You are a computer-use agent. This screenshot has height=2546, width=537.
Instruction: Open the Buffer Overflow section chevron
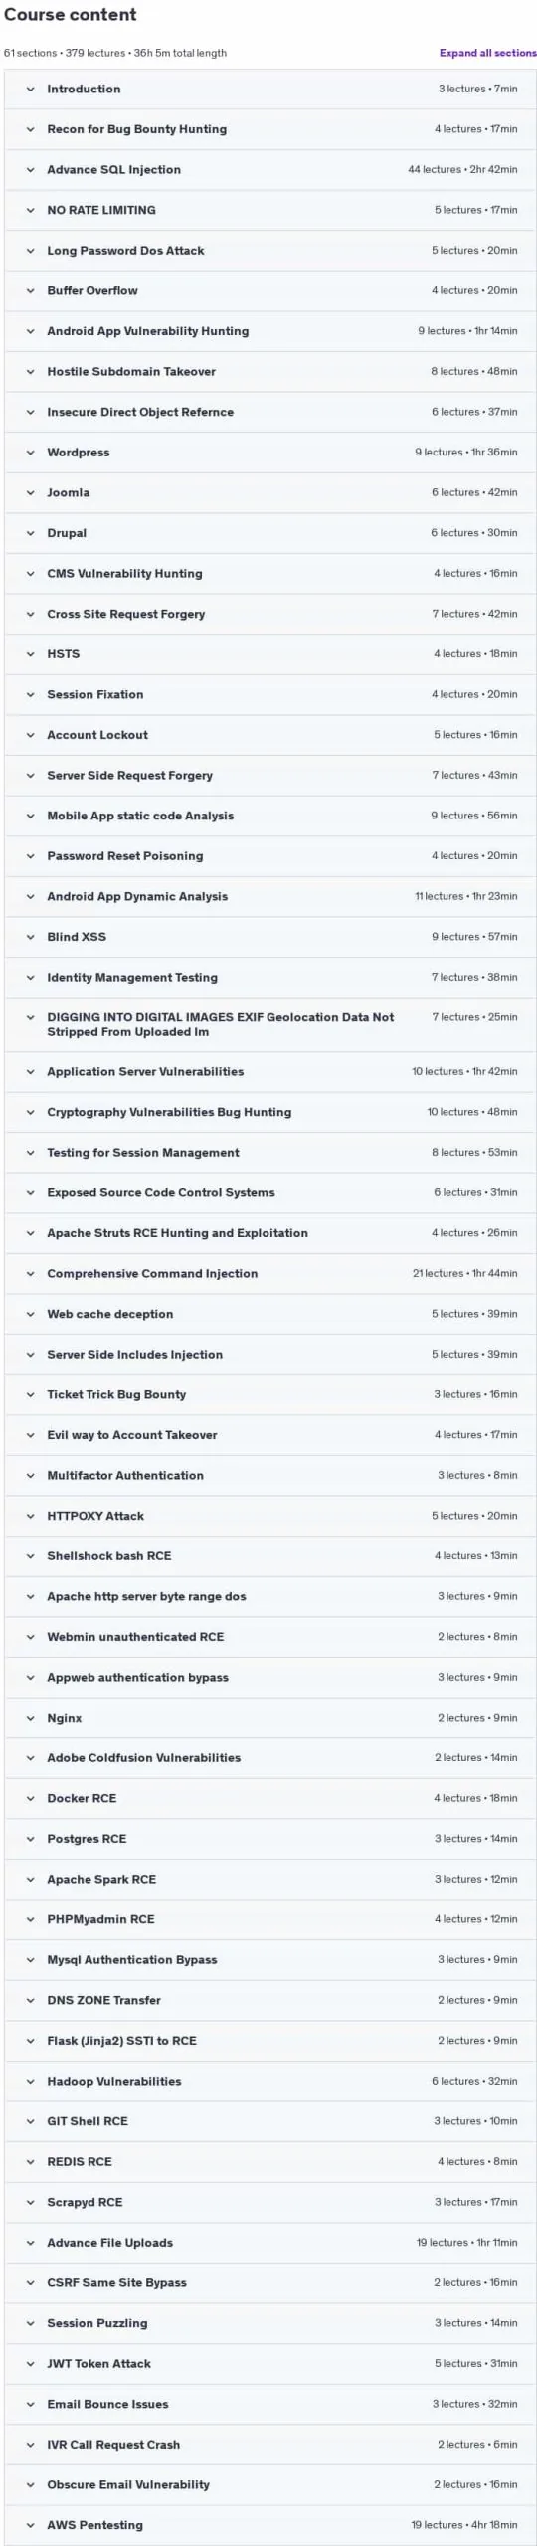click(30, 291)
